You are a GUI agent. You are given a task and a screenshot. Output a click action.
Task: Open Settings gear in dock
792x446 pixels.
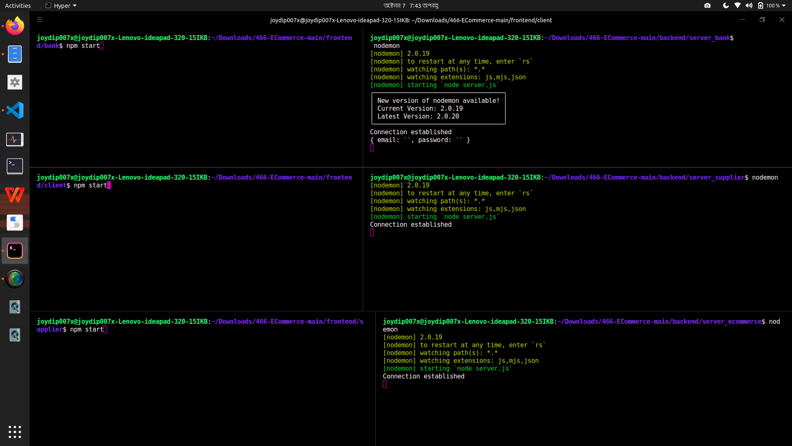(x=15, y=82)
